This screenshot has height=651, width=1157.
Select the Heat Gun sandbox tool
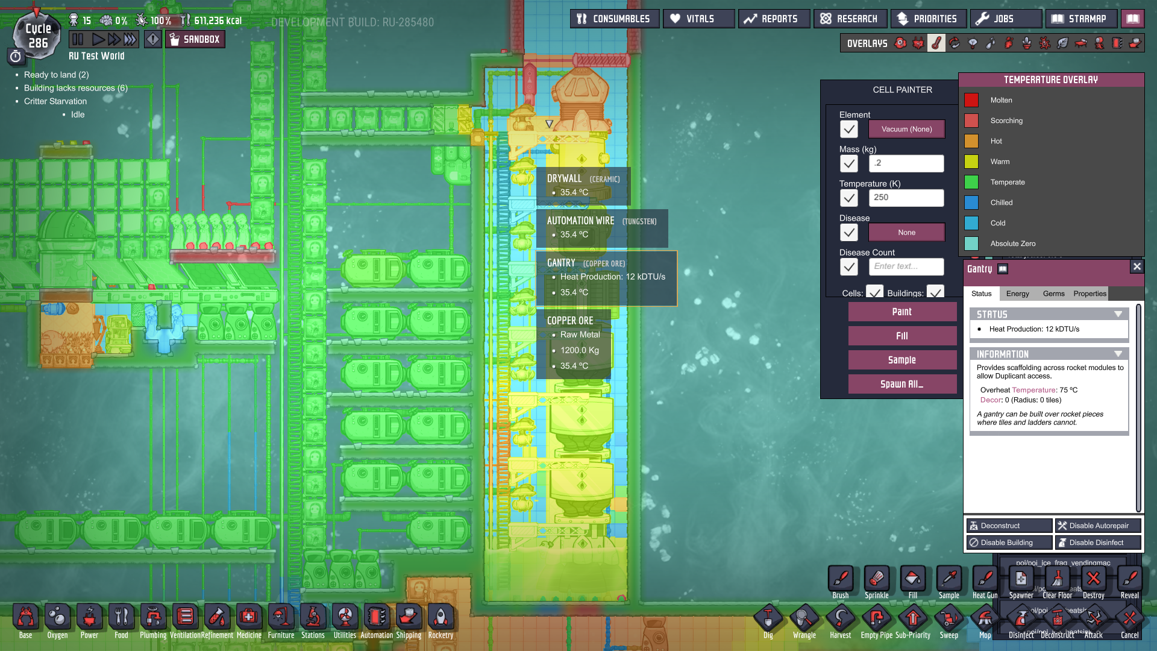985,580
